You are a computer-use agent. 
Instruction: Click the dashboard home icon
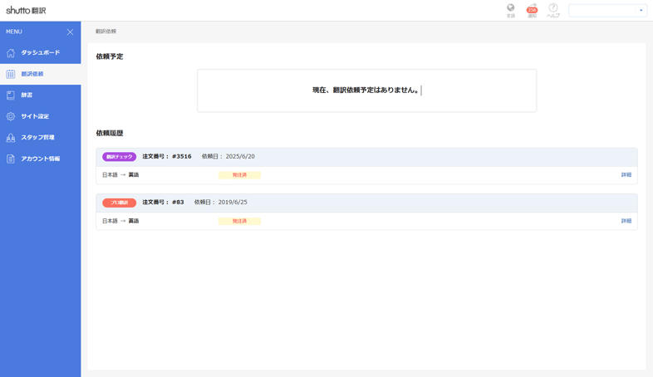point(11,53)
